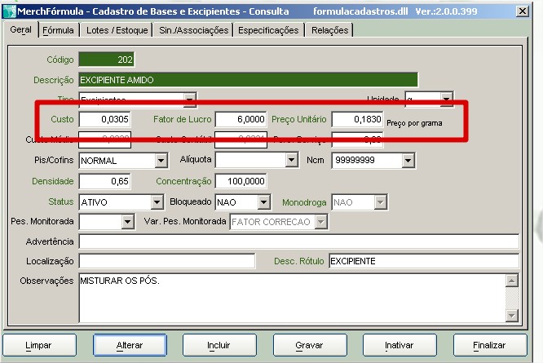Open the Pes. Monitorada dropdown
The height and width of the screenshot is (363, 543).
pos(127,222)
